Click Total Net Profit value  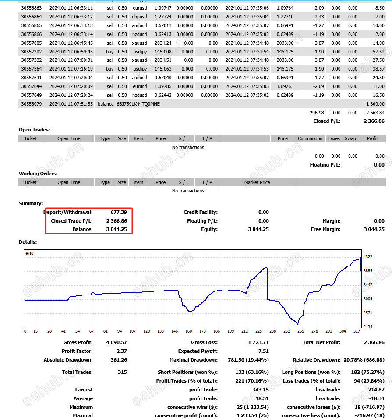point(374,343)
